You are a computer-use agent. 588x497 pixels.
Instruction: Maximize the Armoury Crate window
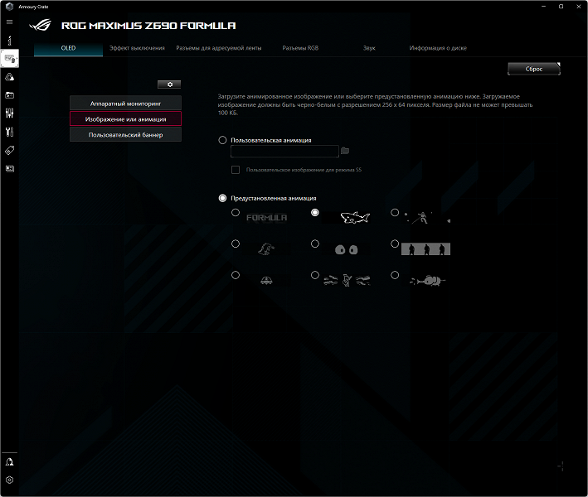pos(561,7)
